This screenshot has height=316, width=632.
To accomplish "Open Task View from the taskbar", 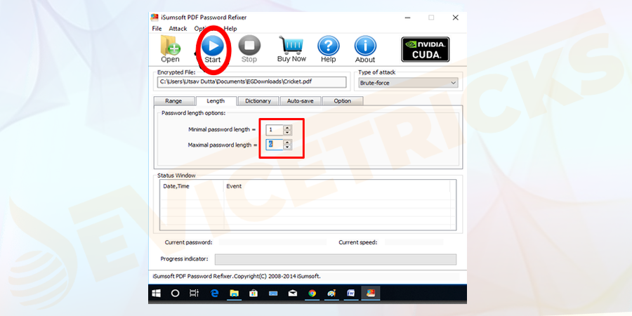I will 195,294.
